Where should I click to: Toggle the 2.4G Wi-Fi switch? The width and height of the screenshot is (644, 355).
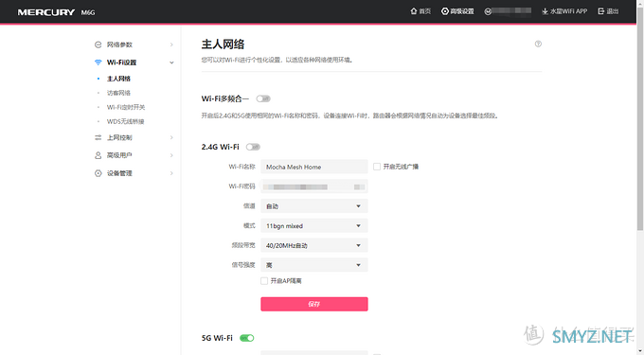(253, 147)
